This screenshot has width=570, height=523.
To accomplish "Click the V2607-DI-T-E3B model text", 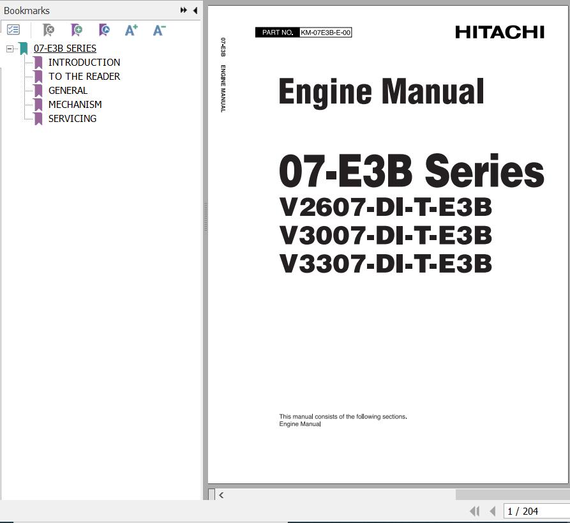I will [x=386, y=207].
